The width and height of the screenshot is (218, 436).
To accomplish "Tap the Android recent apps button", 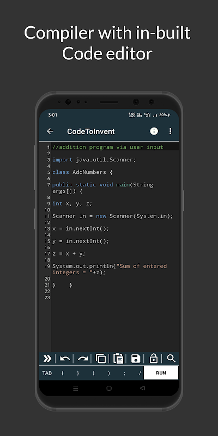I will [x=76, y=388].
